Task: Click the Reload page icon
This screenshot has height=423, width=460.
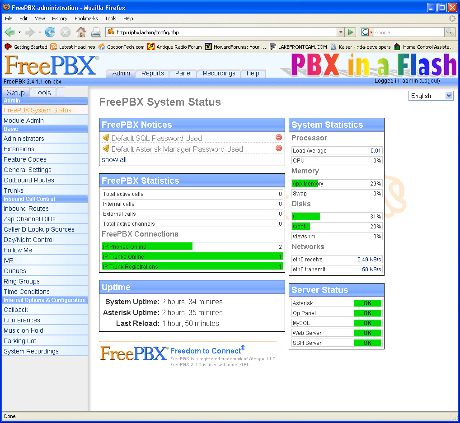Action: tap(50, 33)
